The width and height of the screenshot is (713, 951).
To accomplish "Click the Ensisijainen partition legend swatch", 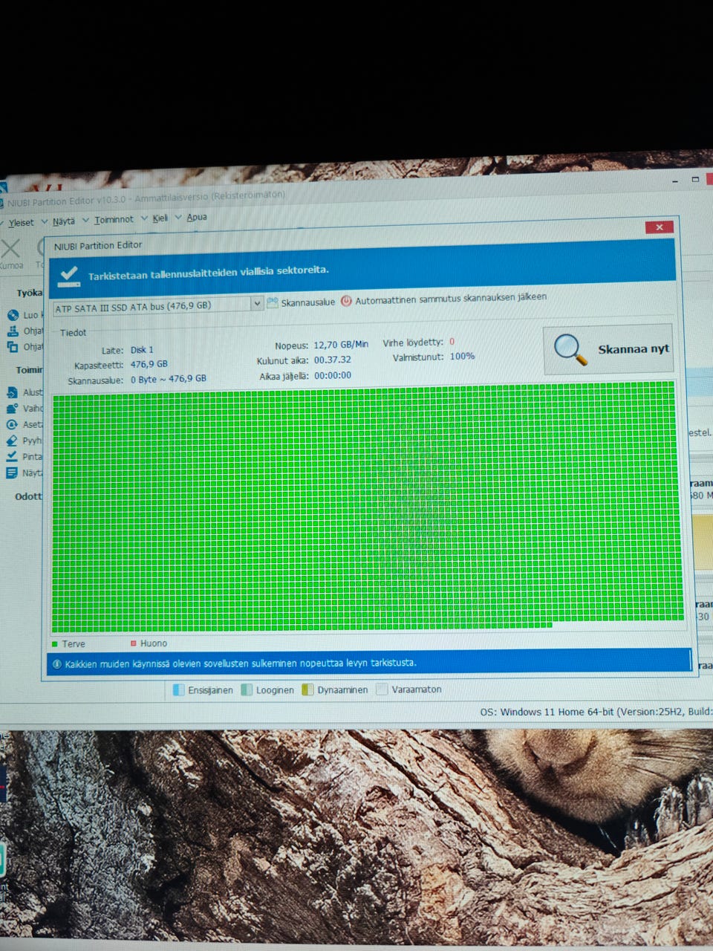I will click(x=178, y=689).
